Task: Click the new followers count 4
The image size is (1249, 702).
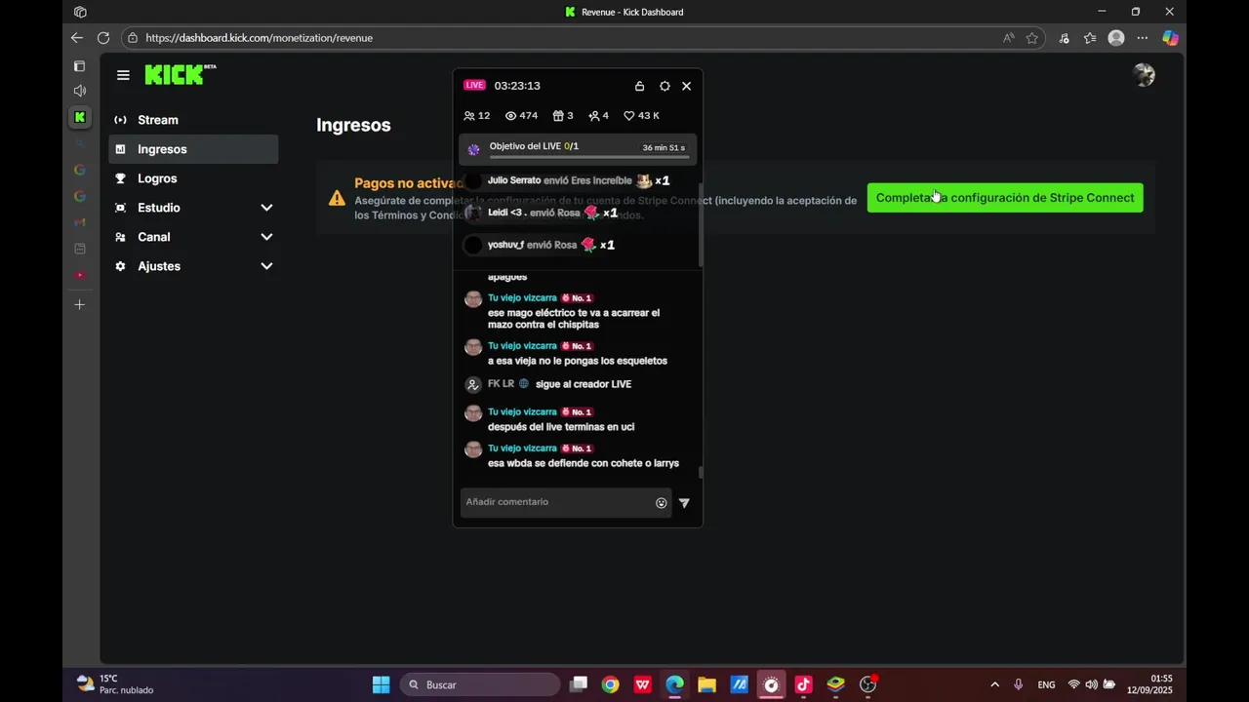Action: [598, 115]
